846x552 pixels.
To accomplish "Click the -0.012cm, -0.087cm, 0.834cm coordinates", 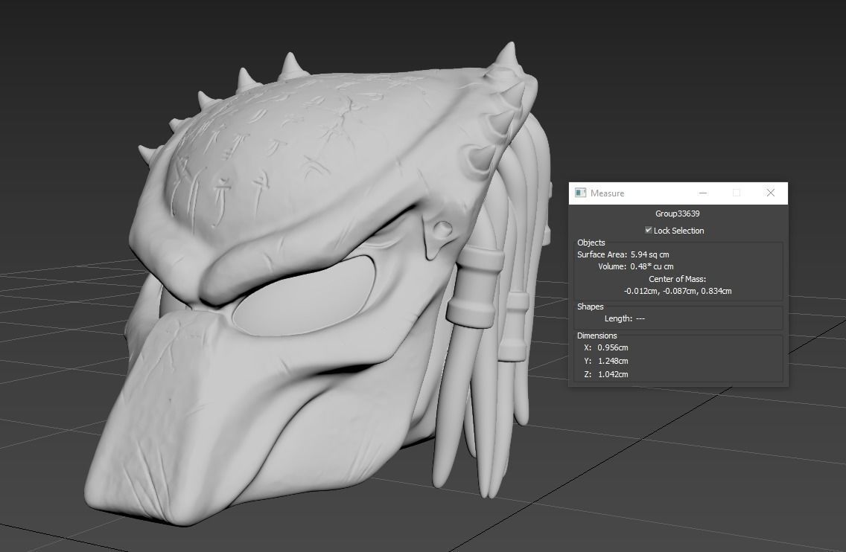I will pos(678,291).
